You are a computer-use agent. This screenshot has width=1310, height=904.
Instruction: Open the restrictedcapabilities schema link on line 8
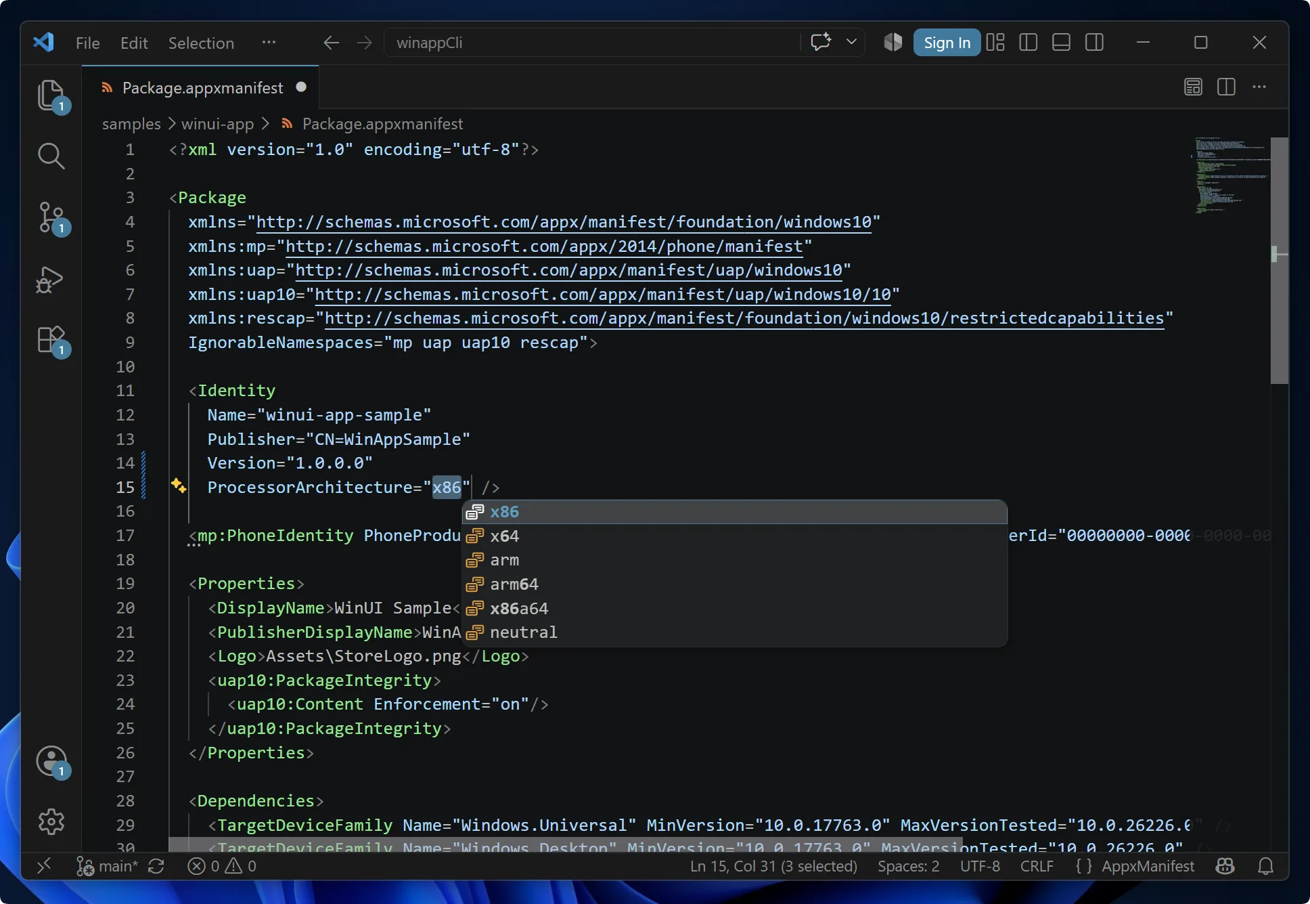click(x=744, y=318)
